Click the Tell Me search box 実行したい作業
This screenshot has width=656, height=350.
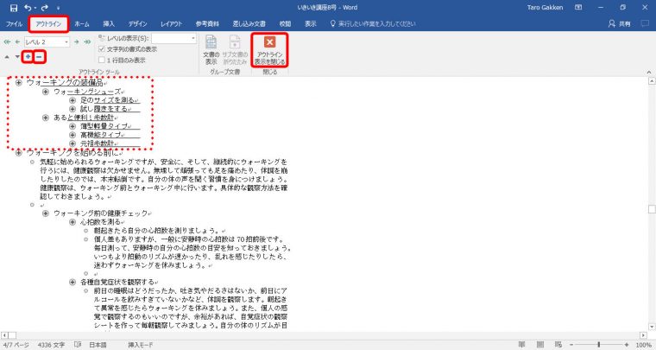(x=373, y=24)
